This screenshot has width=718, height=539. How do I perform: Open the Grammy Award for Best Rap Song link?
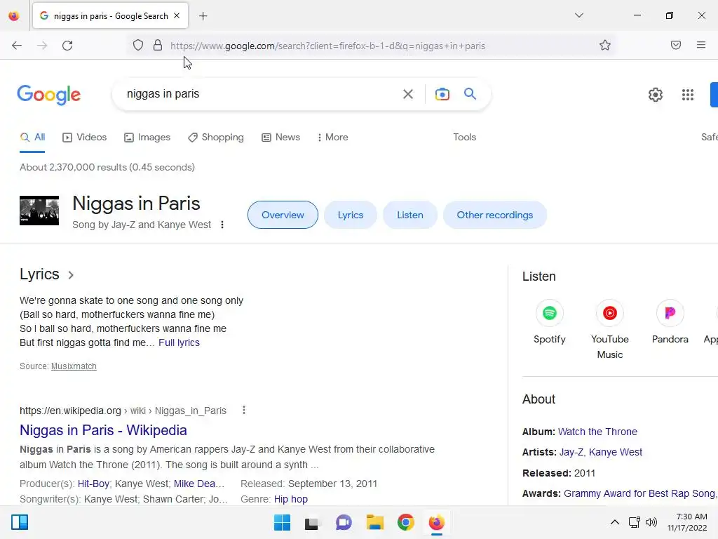[639, 493]
